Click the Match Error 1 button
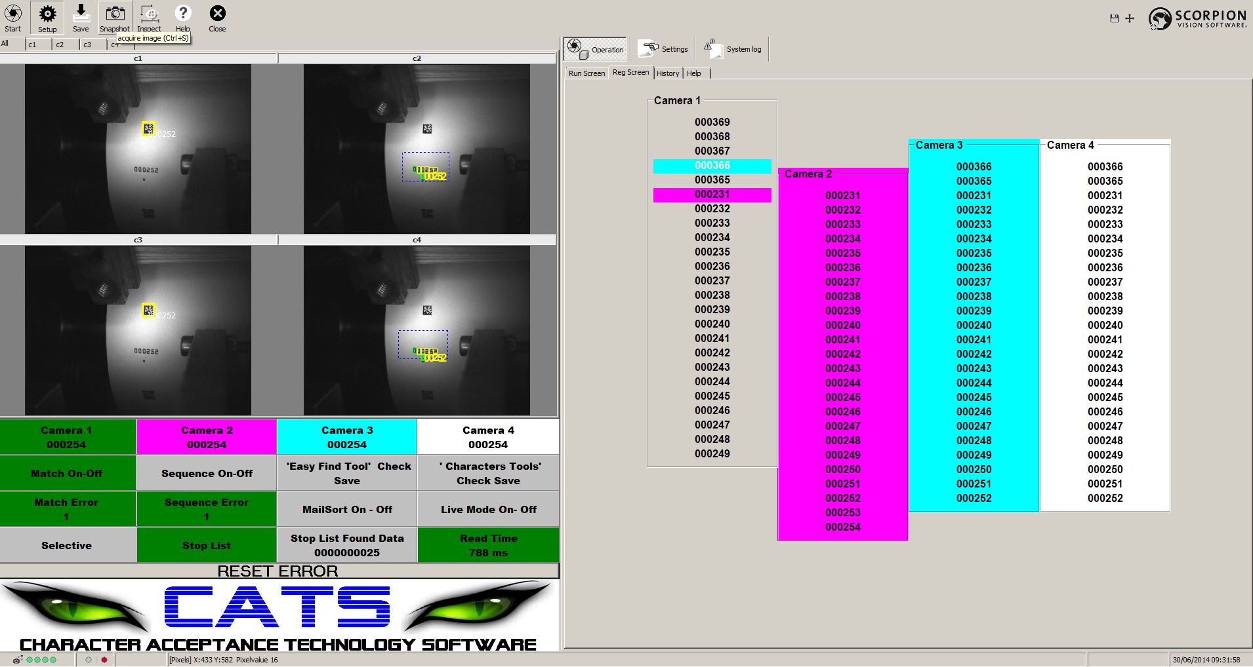This screenshot has height=667, width=1253. point(67,509)
